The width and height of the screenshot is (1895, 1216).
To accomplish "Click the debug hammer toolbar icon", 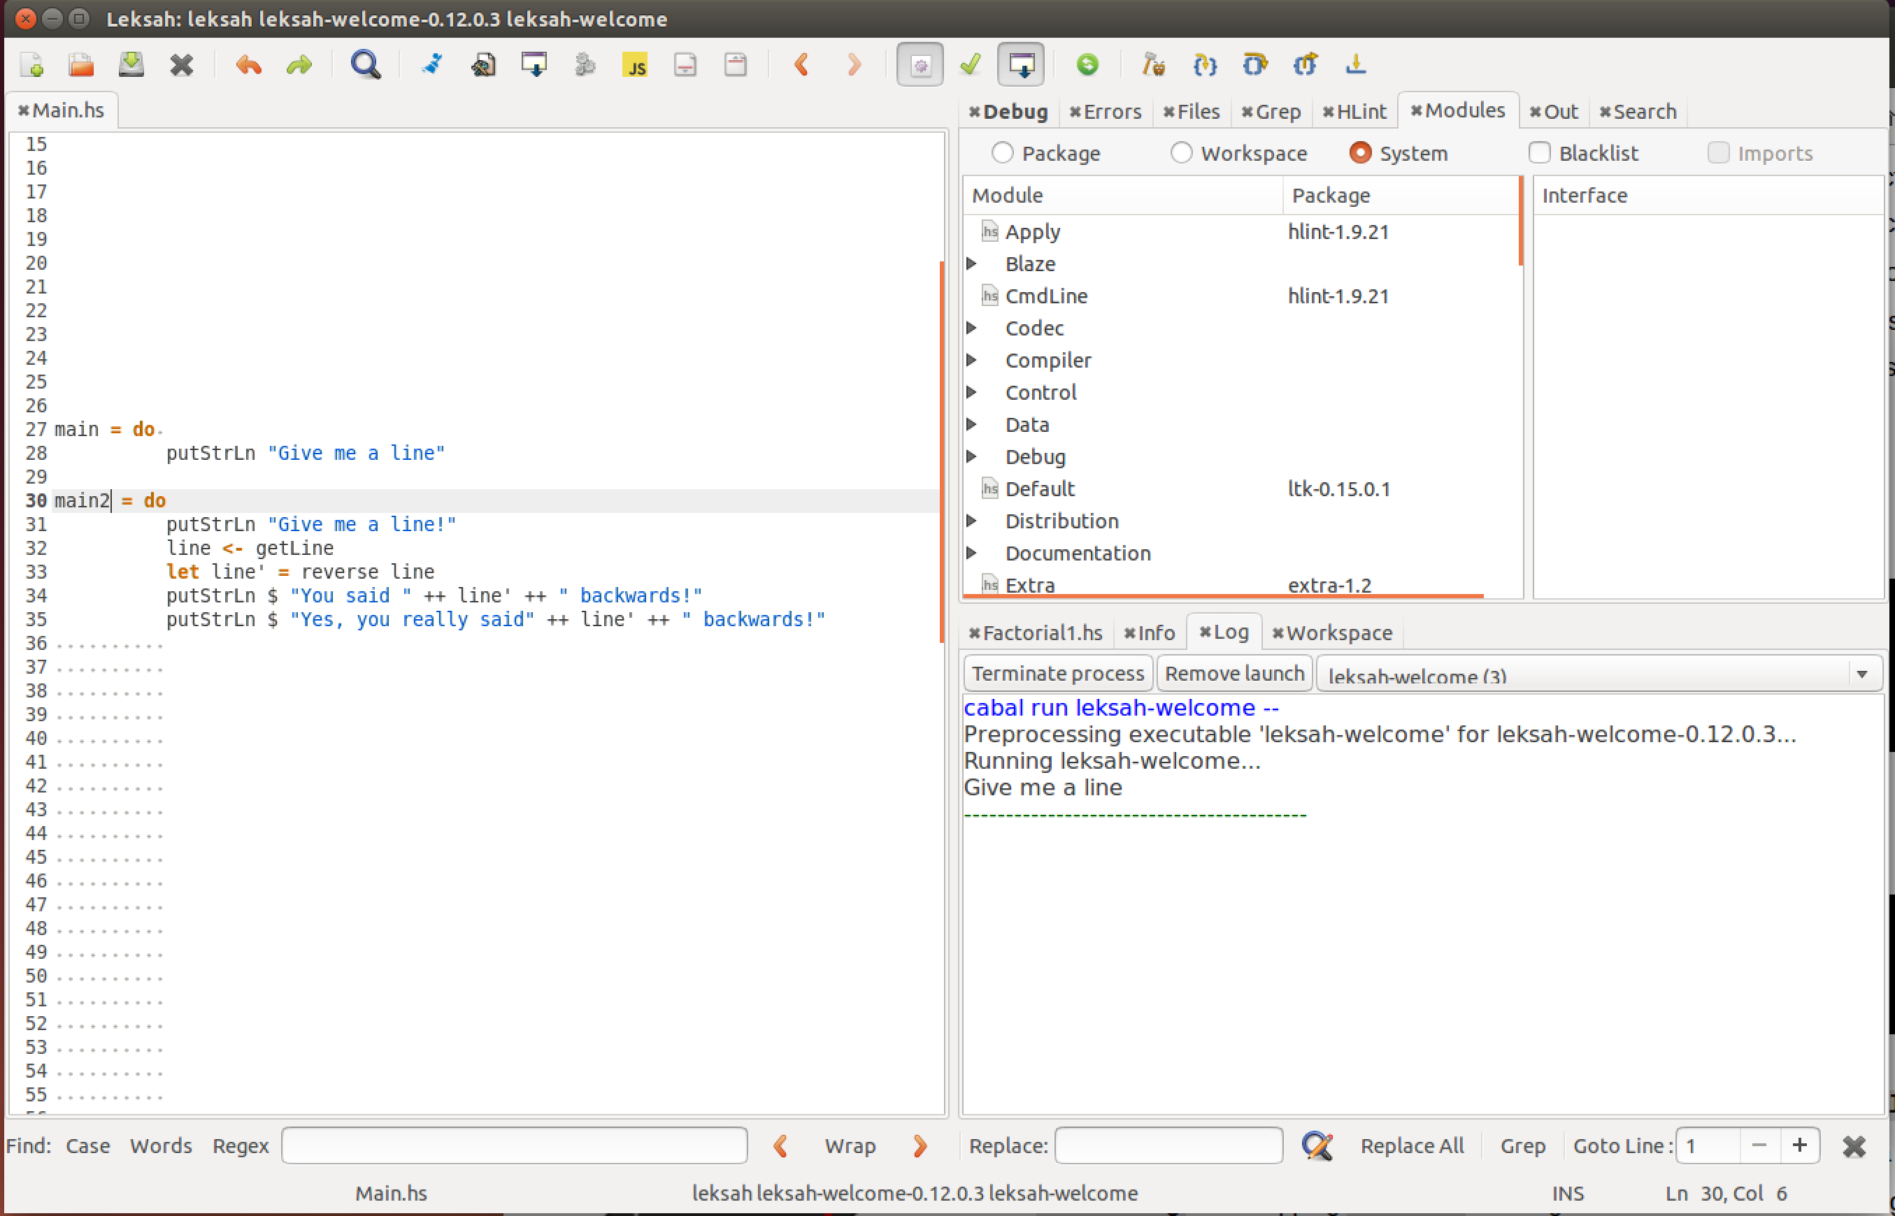I will click(1153, 65).
